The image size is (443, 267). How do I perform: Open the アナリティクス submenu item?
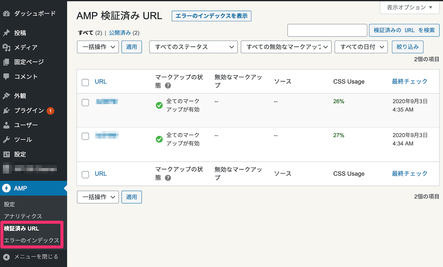pos(23,216)
